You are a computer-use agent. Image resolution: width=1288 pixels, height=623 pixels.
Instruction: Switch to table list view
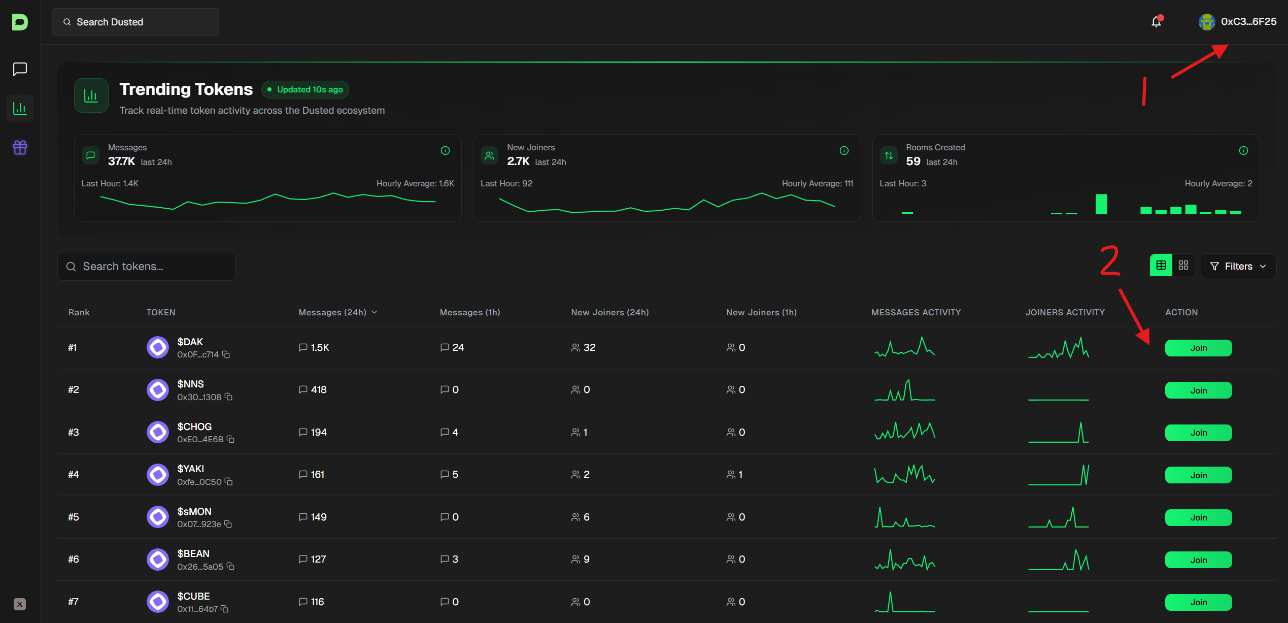click(x=1161, y=265)
